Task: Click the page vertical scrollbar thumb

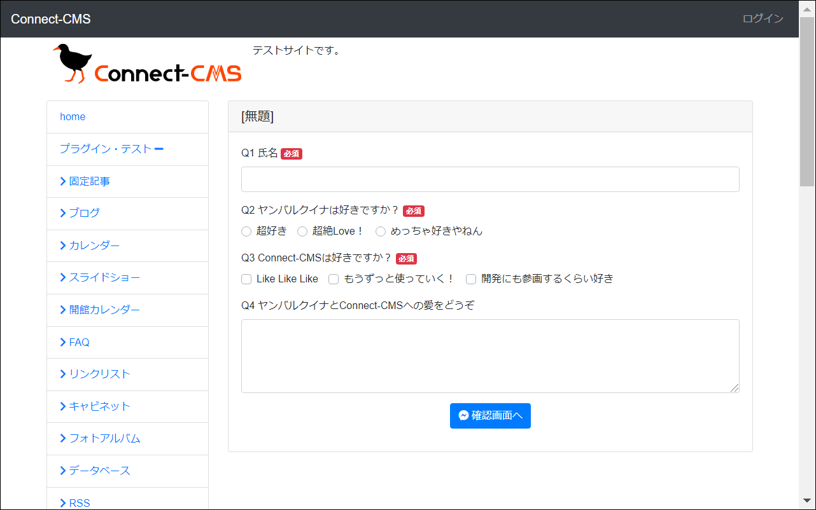Action: tap(807, 102)
